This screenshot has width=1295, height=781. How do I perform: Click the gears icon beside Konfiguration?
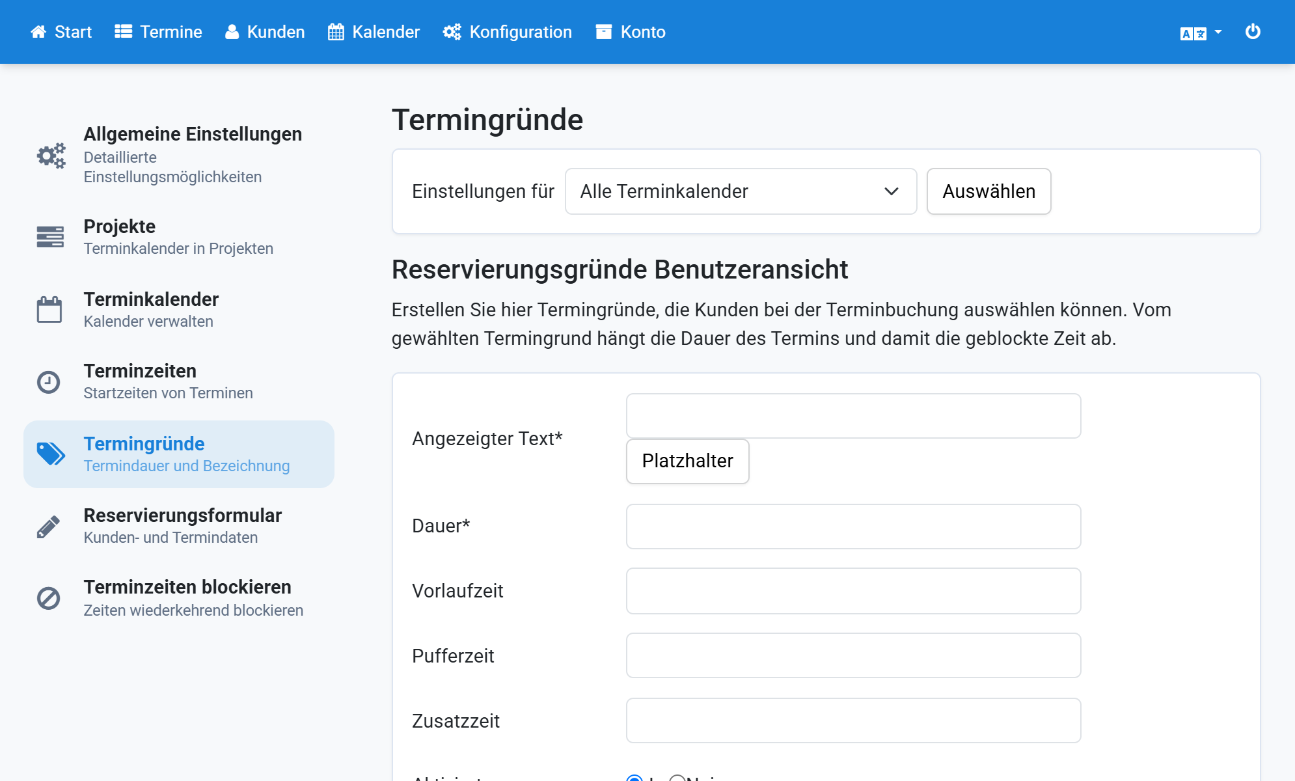pos(452,32)
